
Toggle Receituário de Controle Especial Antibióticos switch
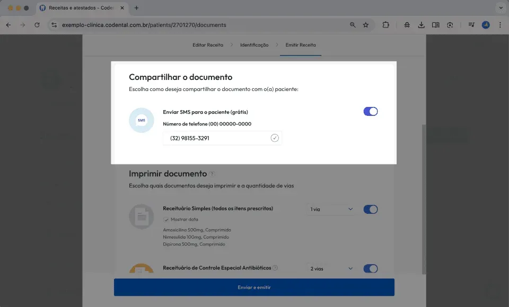click(371, 269)
